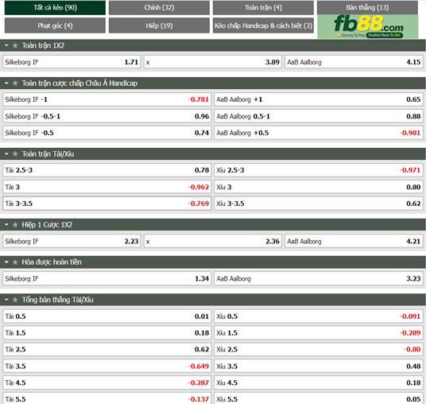The image size is (426, 404).
Task: Pick AaB Aalborg +0.5 at -0.901
Action: coord(319,133)
